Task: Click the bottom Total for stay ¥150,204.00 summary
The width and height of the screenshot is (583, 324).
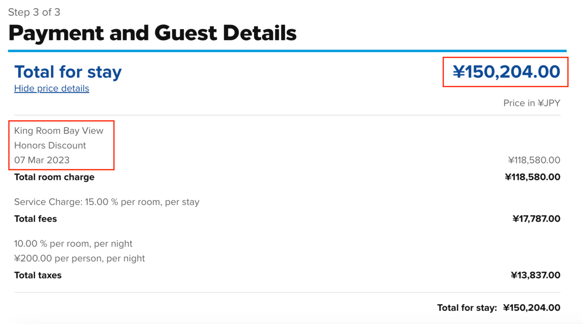Action: (x=498, y=308)
